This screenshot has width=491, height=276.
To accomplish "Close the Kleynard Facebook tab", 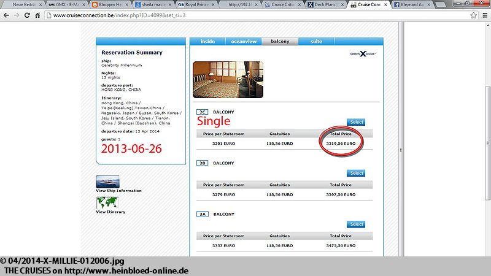I will 428,5.
